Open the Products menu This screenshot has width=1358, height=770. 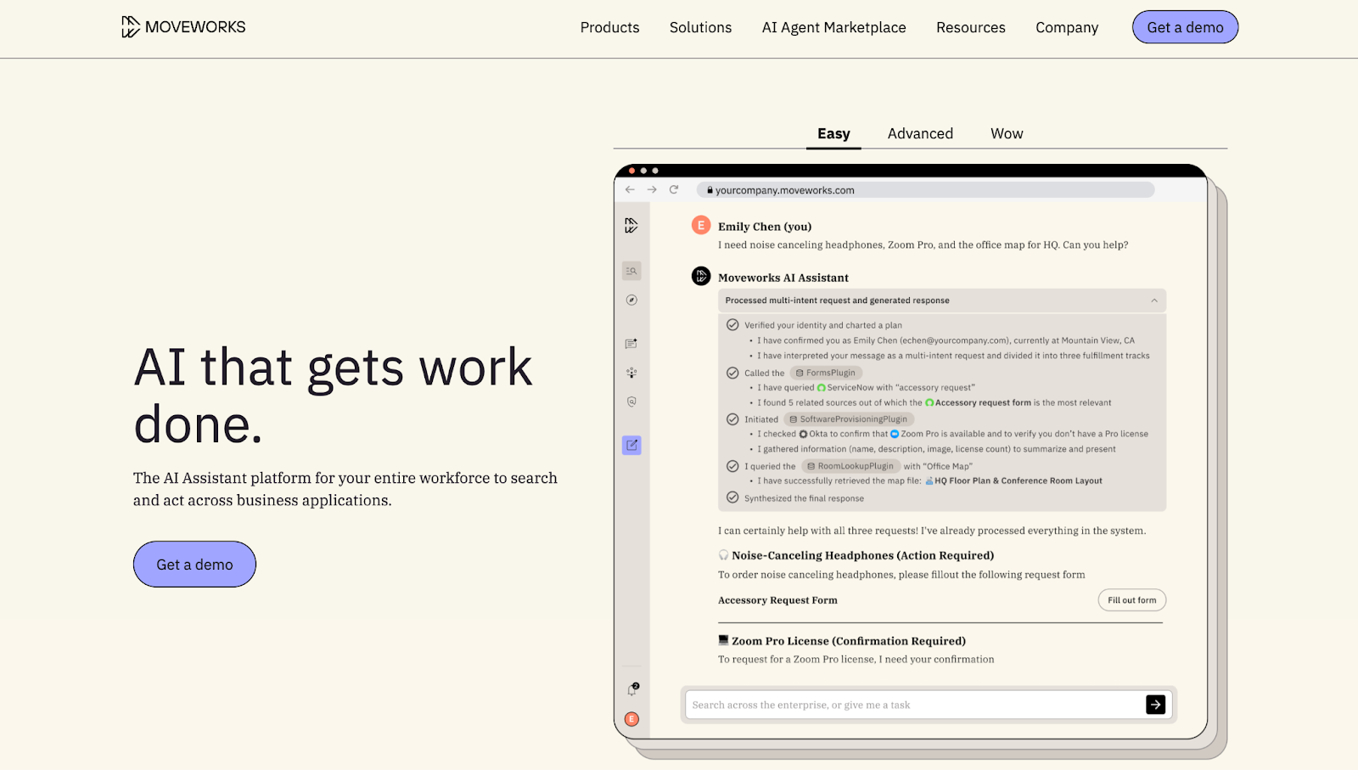pos(609,27)
